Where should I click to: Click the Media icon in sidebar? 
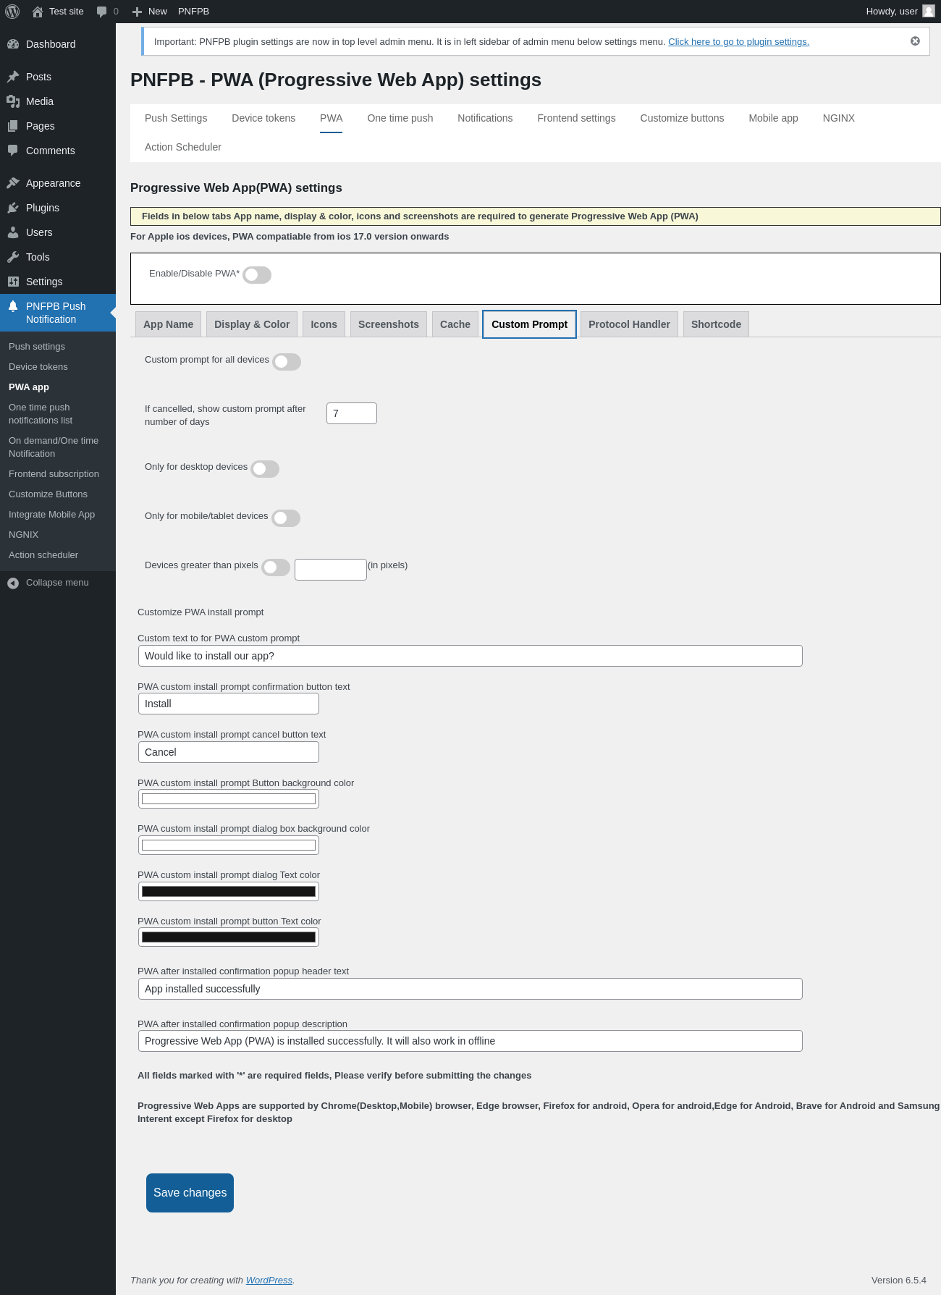pos(13,101)
